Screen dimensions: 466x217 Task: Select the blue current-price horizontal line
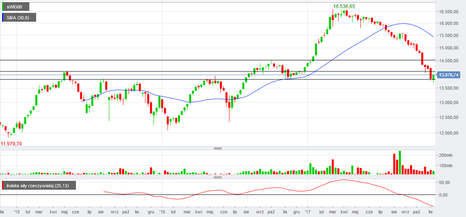click(218, 75)
